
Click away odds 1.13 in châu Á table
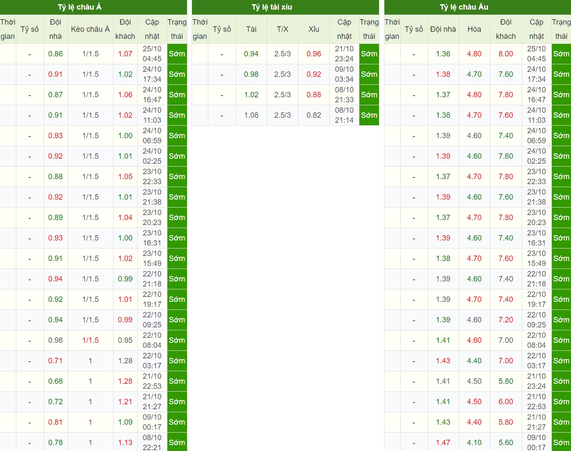click(125, 443)
